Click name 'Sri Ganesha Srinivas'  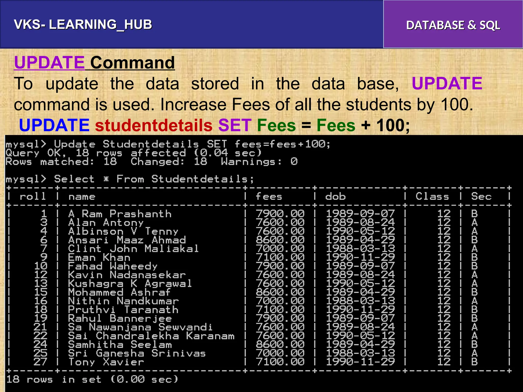(x=137, y=353)
